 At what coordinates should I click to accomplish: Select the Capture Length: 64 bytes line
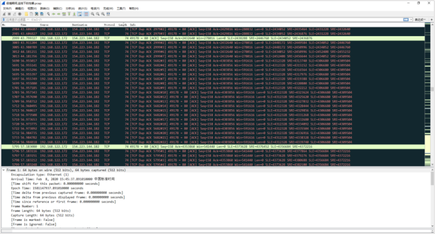(42, 215)
